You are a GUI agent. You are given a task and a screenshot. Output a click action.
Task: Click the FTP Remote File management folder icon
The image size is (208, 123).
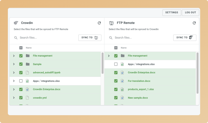point(122,56)
